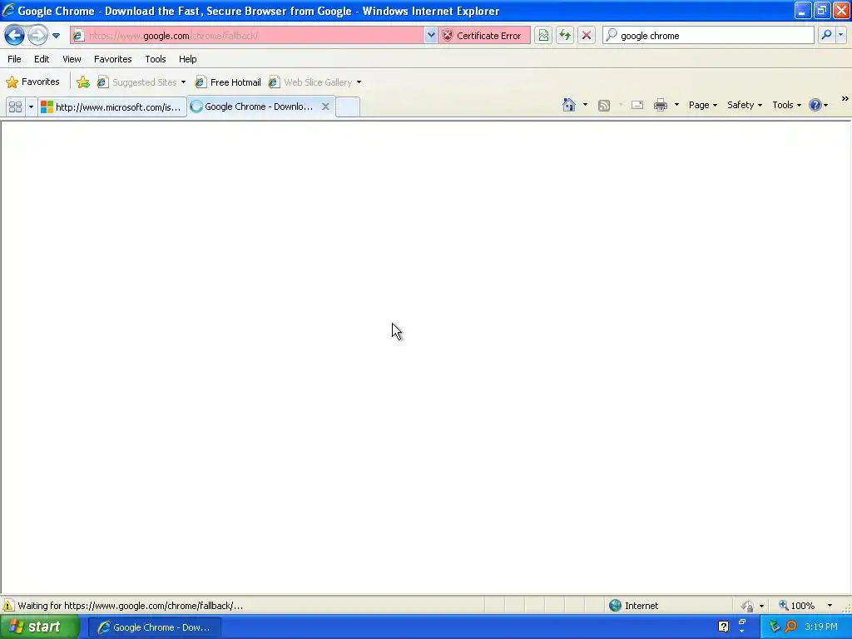Click the RSS Feeds icon
Viewport: 852px width, 639px height.
point(604,106)
